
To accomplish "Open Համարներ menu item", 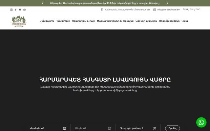I will pyautogui.click(x=63, y=21).
